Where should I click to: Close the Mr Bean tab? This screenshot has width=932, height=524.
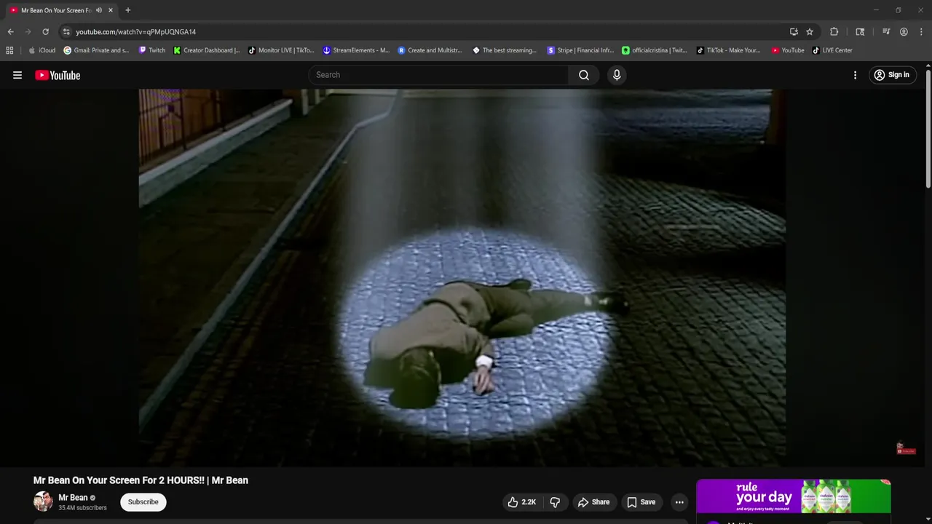(x=111, y=10)
